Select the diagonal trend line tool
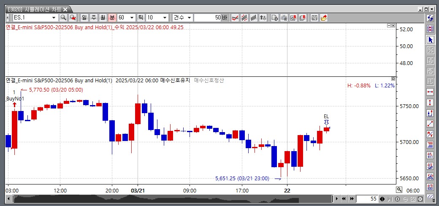 [x=430, y=123]
